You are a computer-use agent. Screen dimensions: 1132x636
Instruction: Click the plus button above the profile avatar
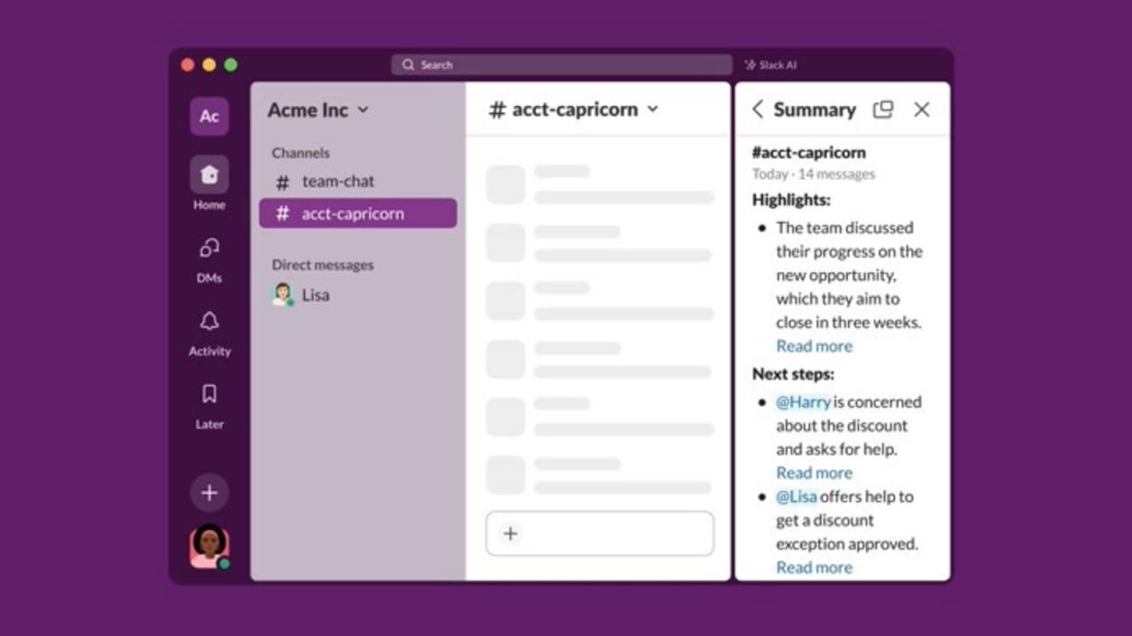pos(209,493)
